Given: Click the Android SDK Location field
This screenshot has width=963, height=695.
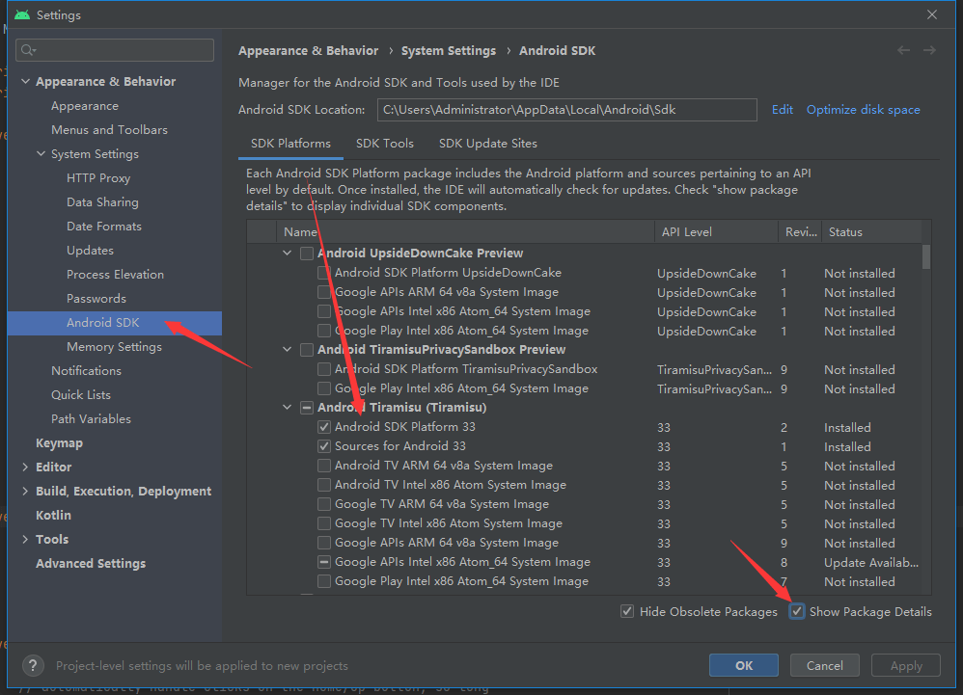Looking at the screenshot, I should pyautogui.click(x=566, y=110).
